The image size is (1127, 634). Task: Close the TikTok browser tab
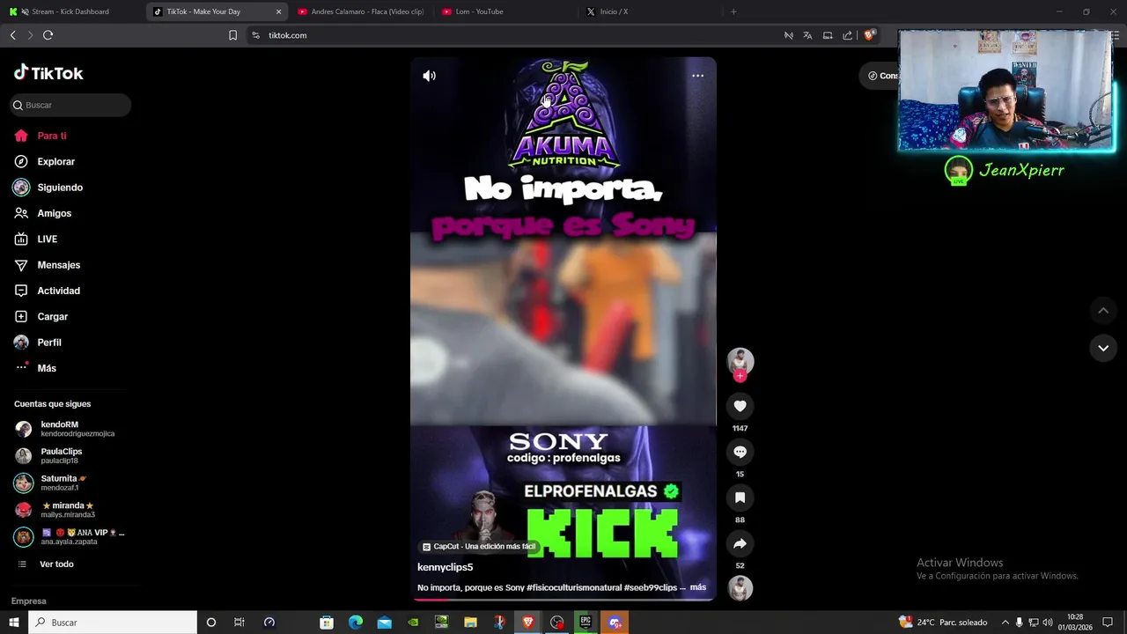pos(278,11)
